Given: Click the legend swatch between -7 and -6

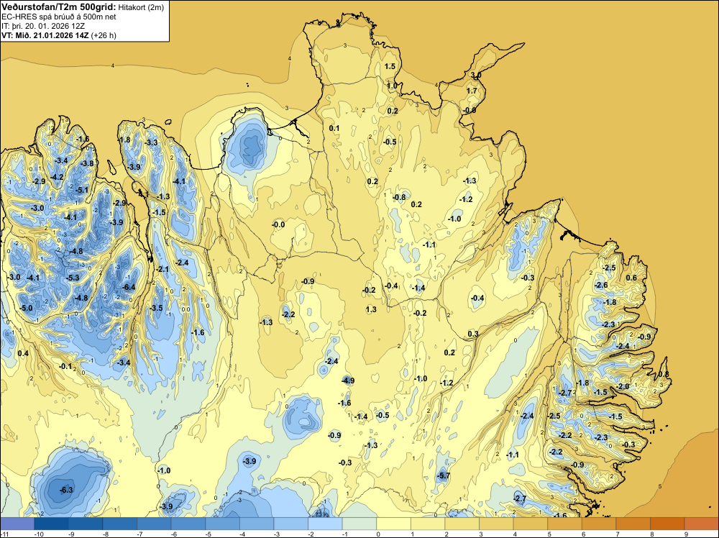Looking at the screenshot, I should pyautogui.click(x=154, y=524).
